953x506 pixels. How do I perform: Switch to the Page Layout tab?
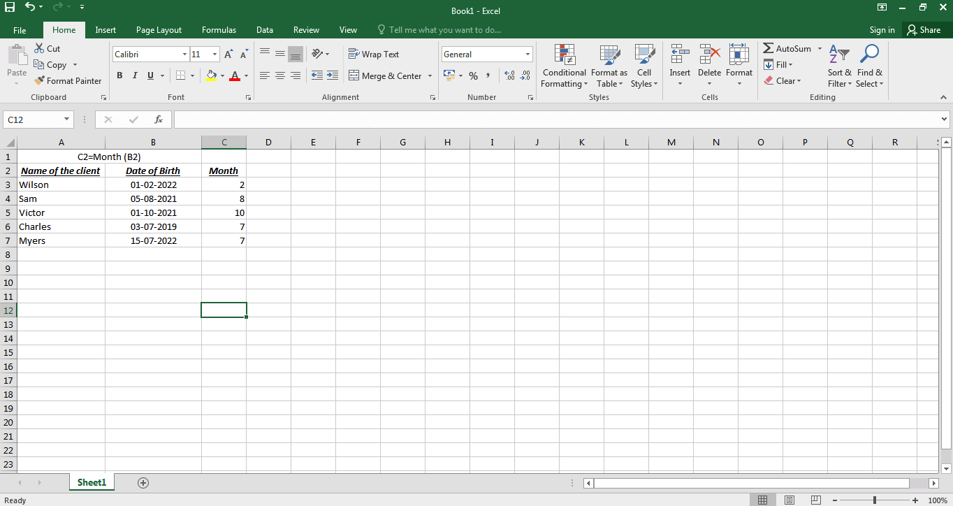click(159, 30)
